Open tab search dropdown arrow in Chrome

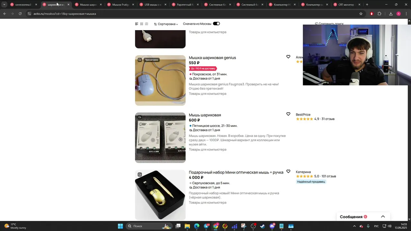pyautogui.click(x=4, y=4)
